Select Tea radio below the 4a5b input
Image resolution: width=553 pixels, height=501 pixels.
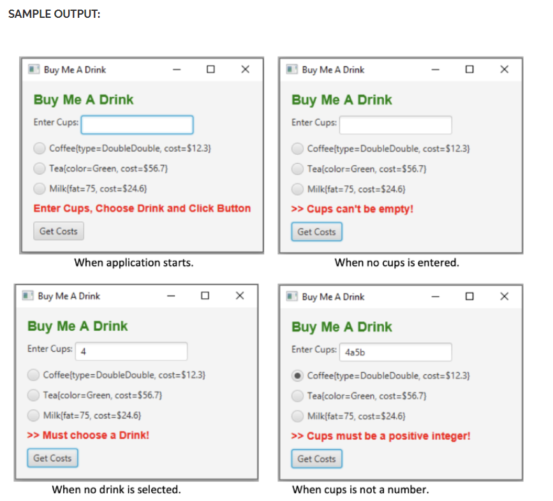pos(297,396)
